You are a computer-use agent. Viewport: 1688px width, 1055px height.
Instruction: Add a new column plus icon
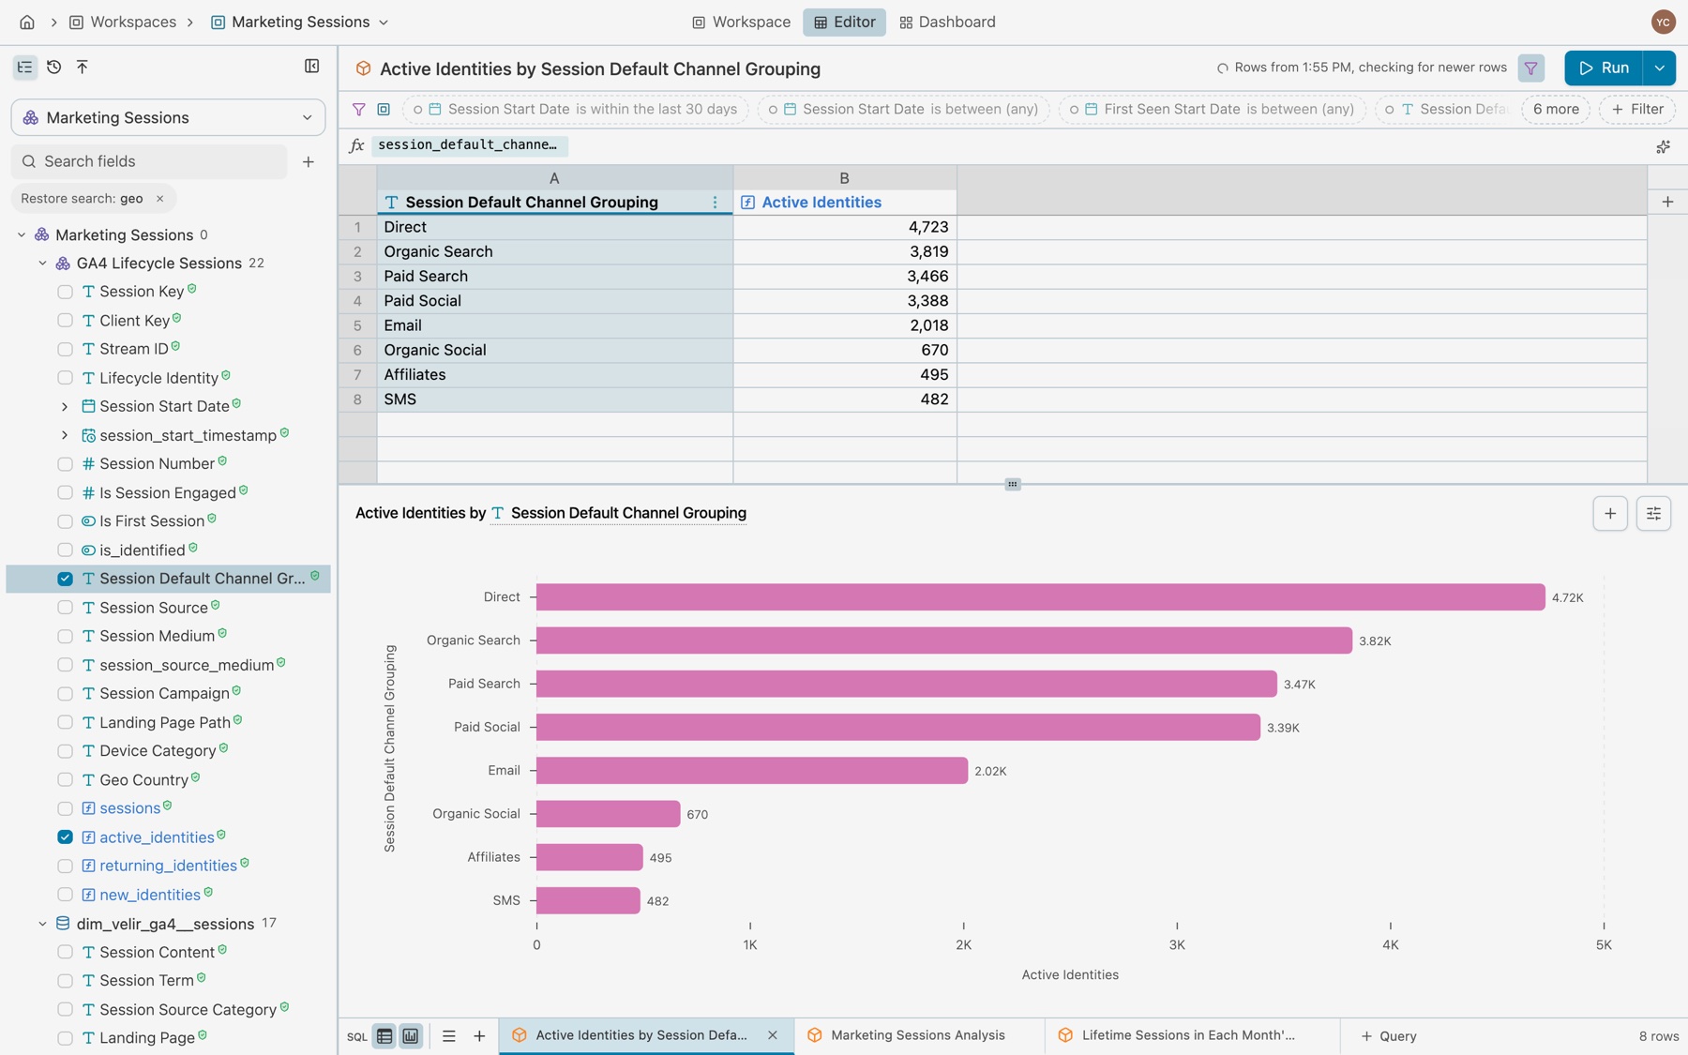(1667, 203)
